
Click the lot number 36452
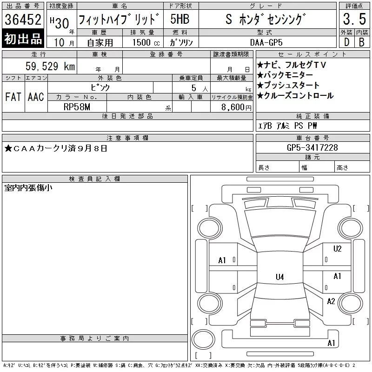23,19
